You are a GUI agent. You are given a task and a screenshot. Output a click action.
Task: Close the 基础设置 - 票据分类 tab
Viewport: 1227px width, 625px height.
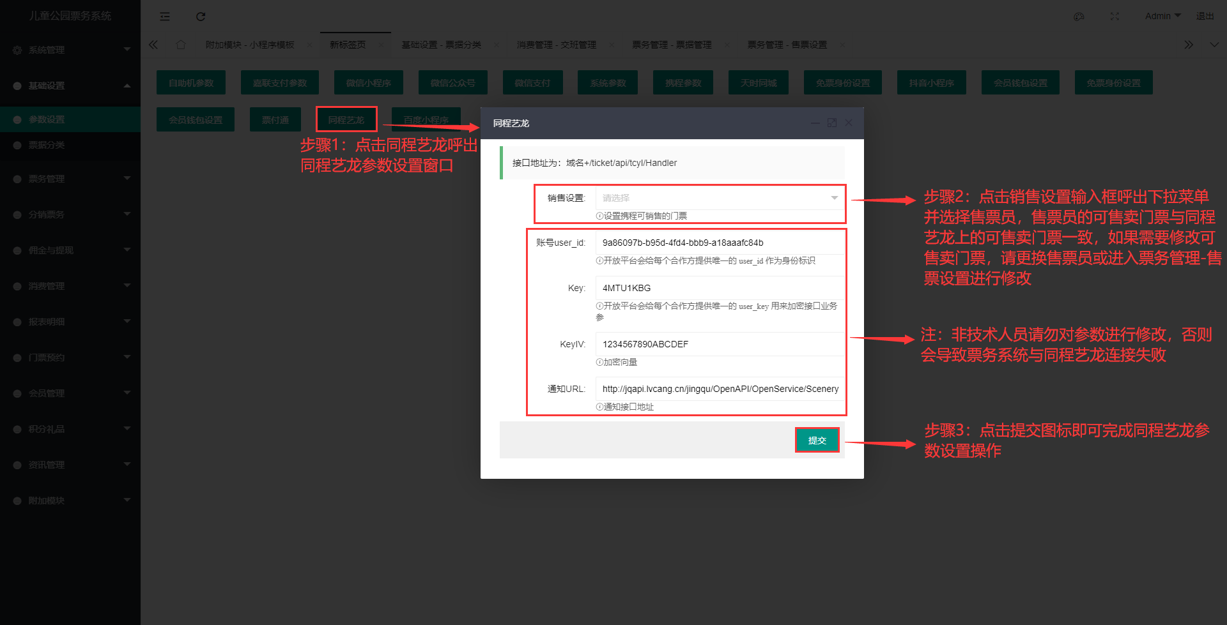(x=496, y=45)
